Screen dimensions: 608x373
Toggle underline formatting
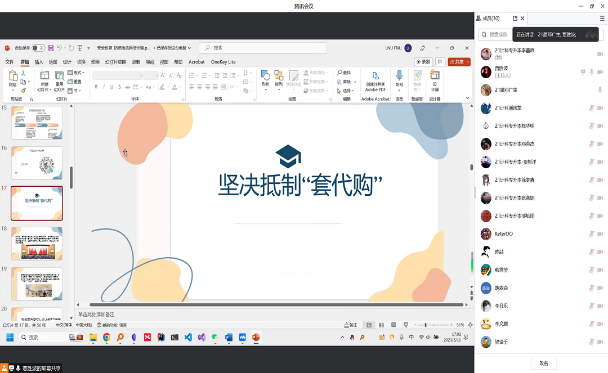pos(111,86)
